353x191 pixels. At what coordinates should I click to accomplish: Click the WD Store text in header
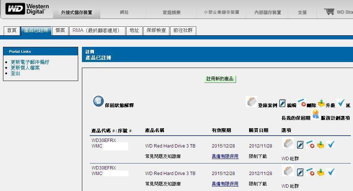coord(345,12)
